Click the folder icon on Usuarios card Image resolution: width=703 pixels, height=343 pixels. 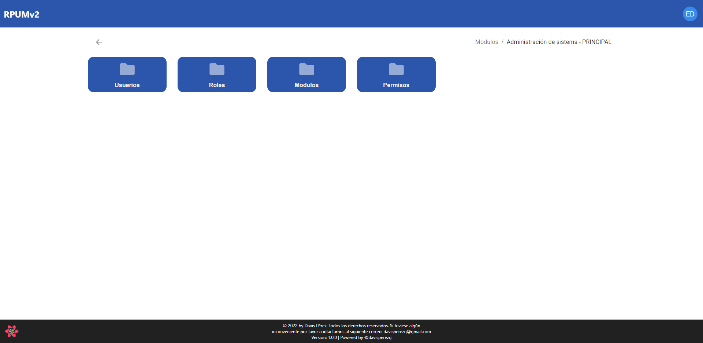pos(127,69)
